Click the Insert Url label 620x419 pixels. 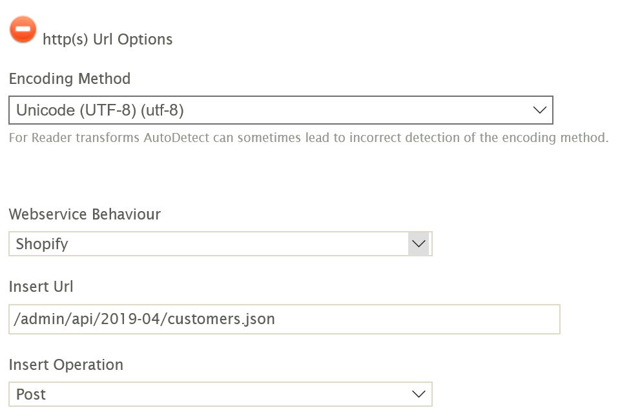[41, 287]
